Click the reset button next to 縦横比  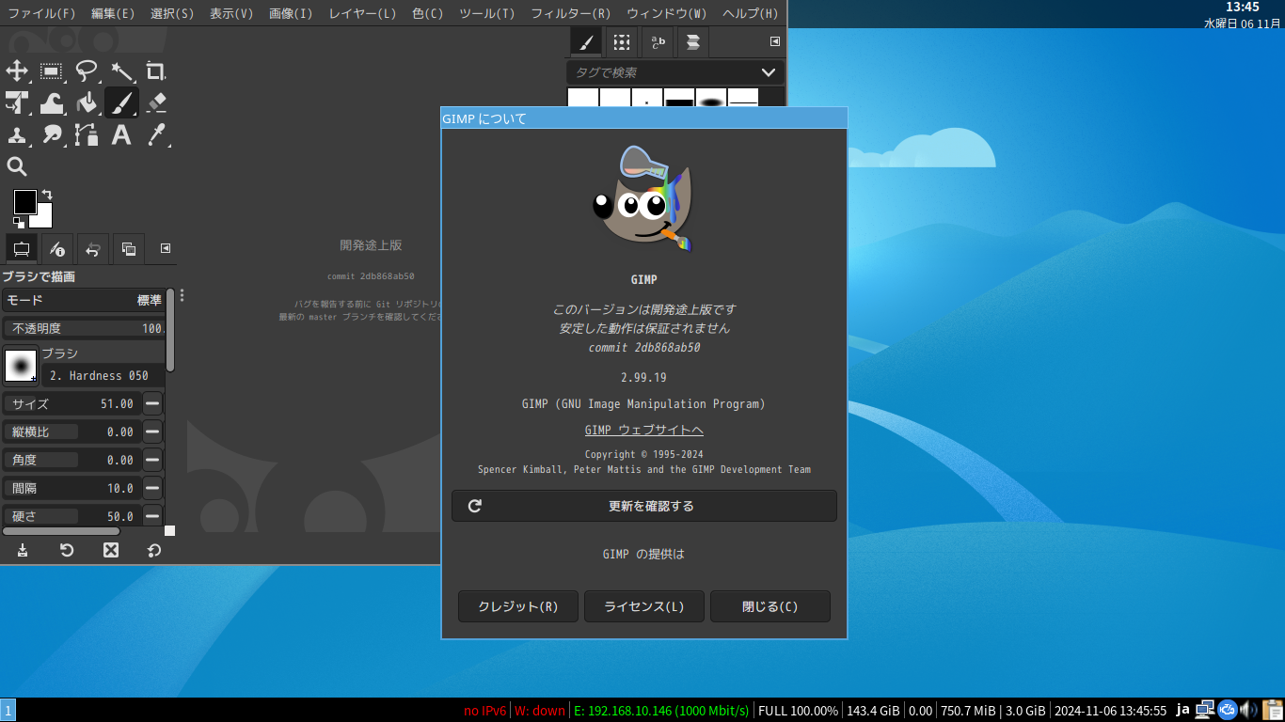[152, 432]
